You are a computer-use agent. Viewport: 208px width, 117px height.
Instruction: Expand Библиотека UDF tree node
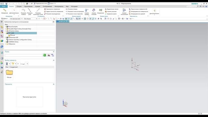(6, 37)
